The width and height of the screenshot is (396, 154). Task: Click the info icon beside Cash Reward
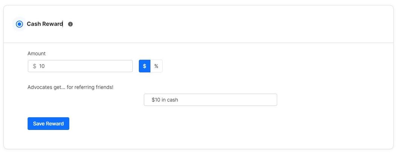pos(71,24)
